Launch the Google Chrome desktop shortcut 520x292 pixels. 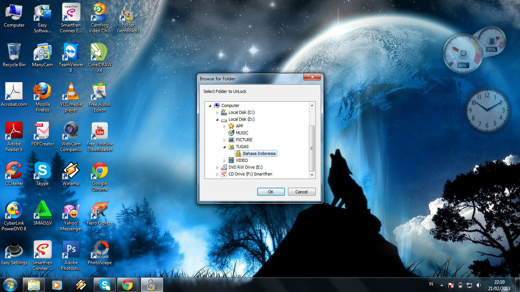(x=100, y=177)
